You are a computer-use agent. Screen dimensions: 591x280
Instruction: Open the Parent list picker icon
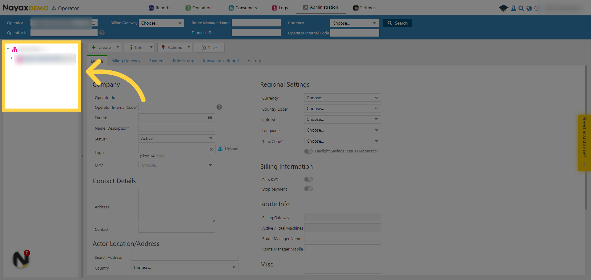[210, 117]
